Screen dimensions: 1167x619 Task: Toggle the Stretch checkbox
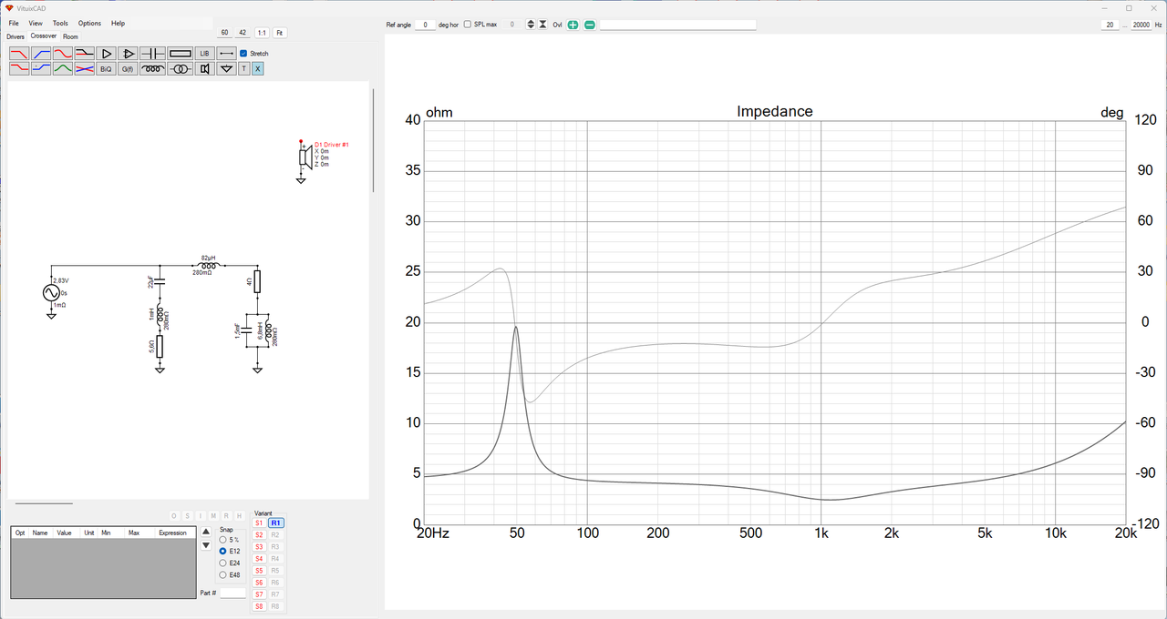243,54
